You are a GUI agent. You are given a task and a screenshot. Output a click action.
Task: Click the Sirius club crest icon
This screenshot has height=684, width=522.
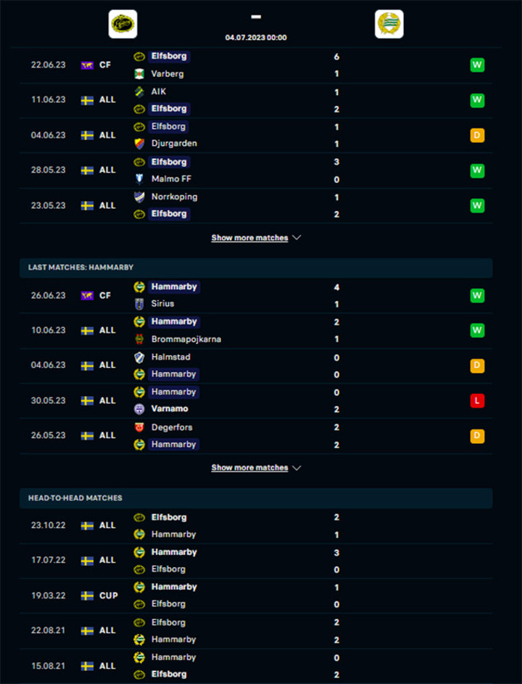(x=139, y=304)
